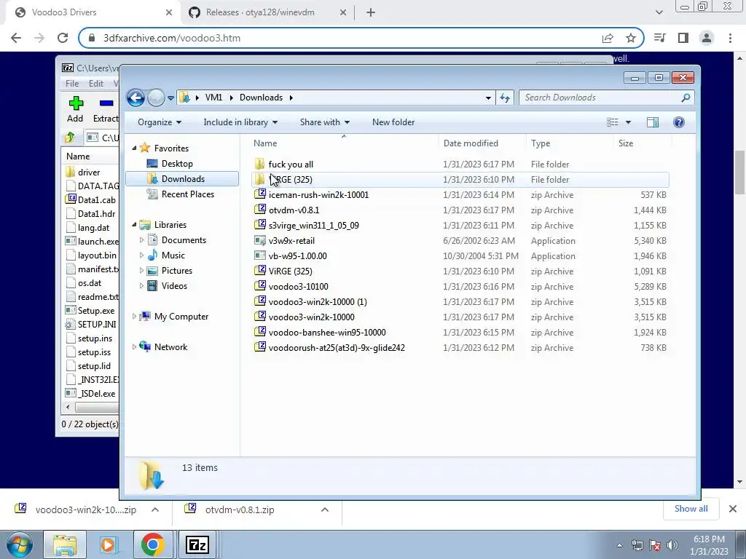Select the ViRGE (325) zip Archive row
The width and height of the screenshot is (746, 559).
[460, 271]
